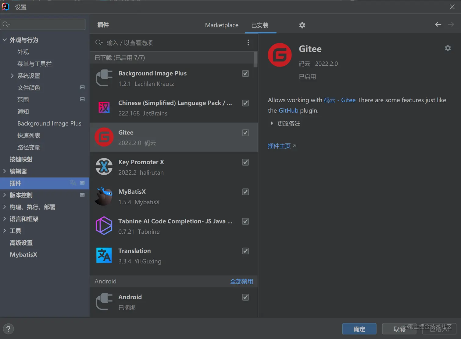This screenshot has height=339, width=461.
Task: Expand the 构建、执行、部署 section
Action: (5, 207)
